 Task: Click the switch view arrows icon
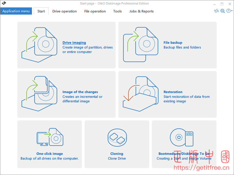(x=216, y=11)
